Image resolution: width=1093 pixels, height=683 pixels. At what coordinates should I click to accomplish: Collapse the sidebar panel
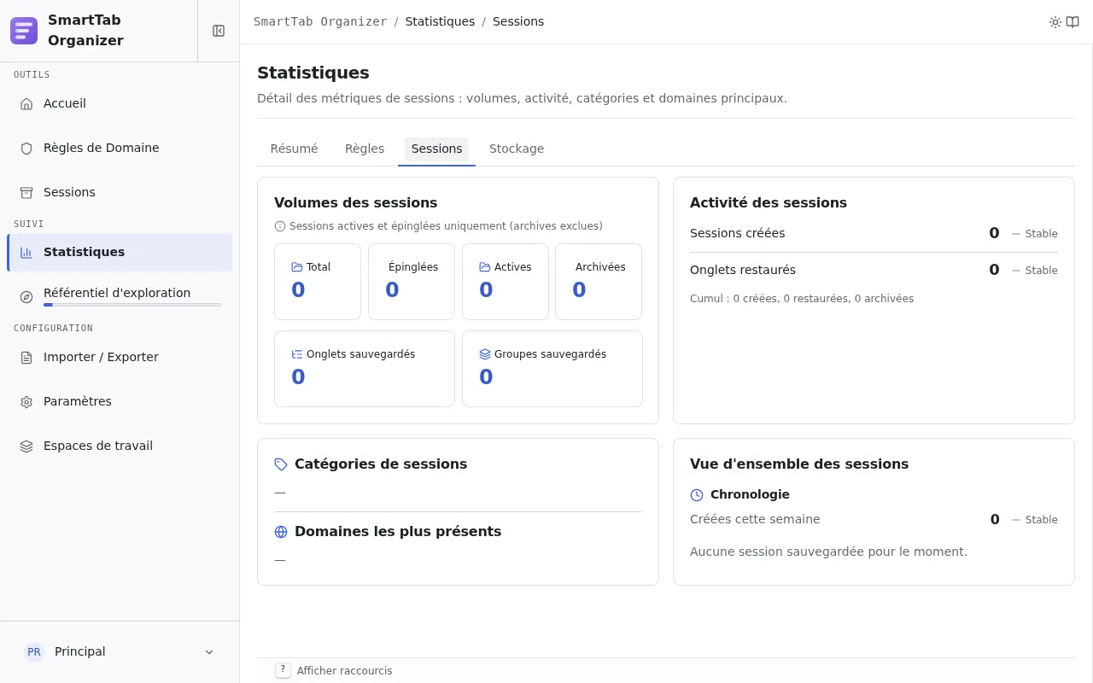[x=219, y=31]
